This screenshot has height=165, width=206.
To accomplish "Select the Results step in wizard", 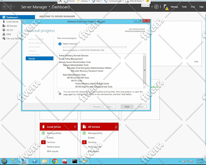I will (x=39, y=59).
